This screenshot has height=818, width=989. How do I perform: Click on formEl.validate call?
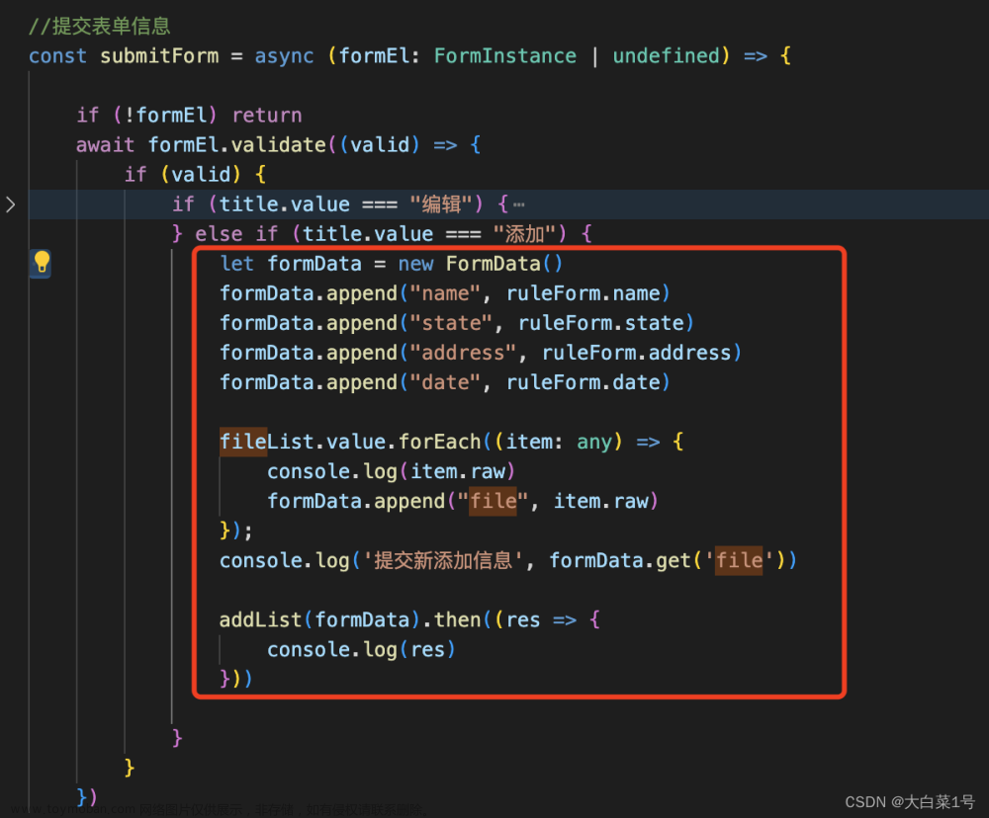237,145
